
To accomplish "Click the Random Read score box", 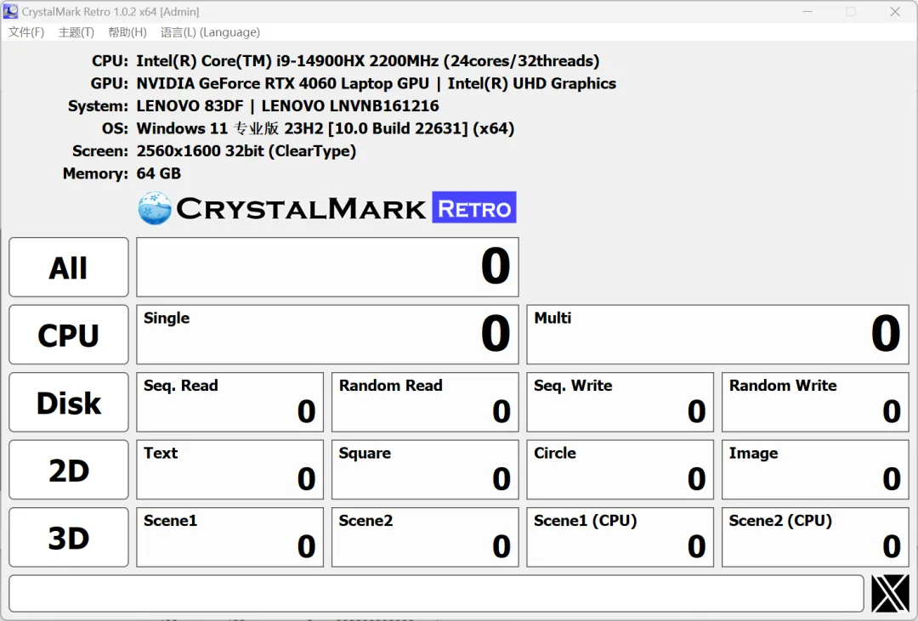I will pyautogui.click(x=425, y=402).
